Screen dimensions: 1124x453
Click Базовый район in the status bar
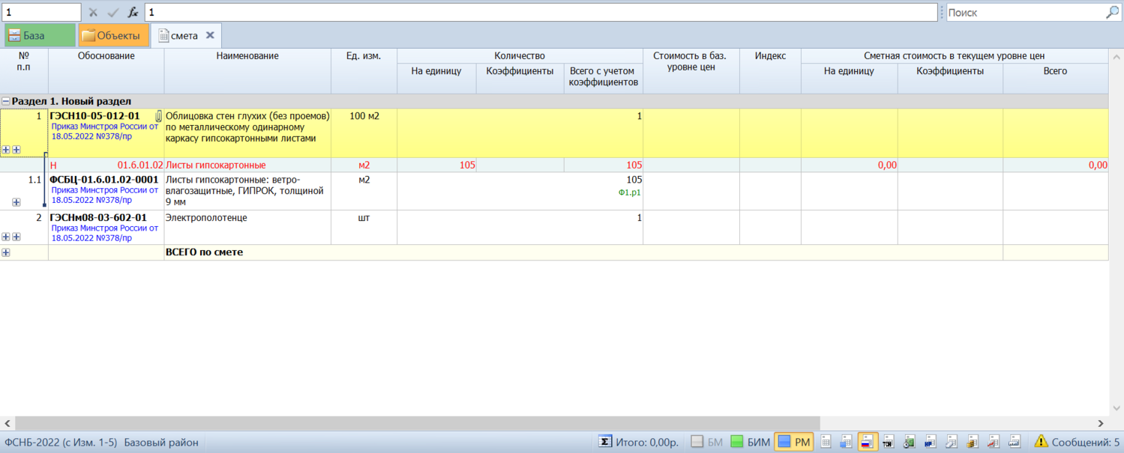point(161,442)
